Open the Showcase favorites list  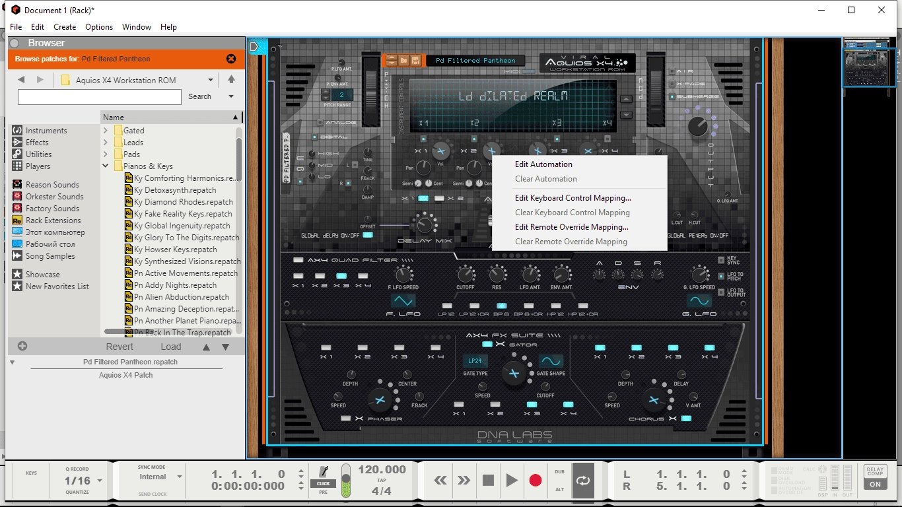point(36,275)
